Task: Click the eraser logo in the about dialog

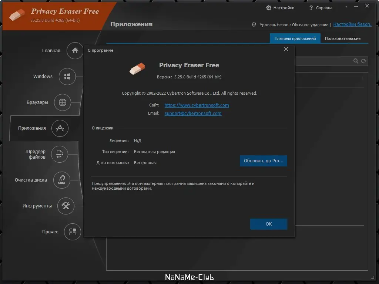Action: pyautogui.click(x=137, y=68)
